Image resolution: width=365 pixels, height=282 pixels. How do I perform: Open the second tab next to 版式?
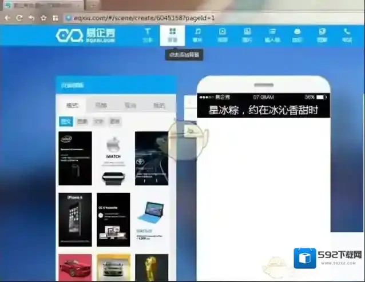[101, 106]
